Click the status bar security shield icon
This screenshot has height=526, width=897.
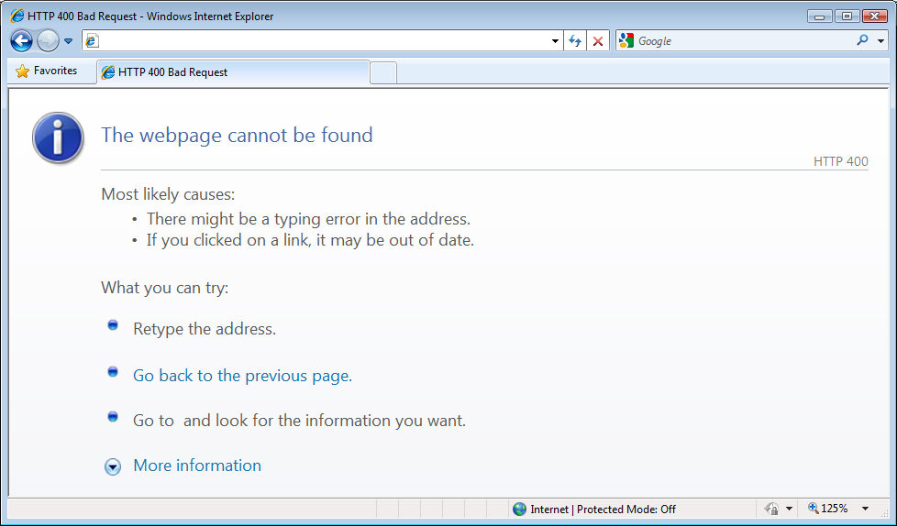coord(771,509)
